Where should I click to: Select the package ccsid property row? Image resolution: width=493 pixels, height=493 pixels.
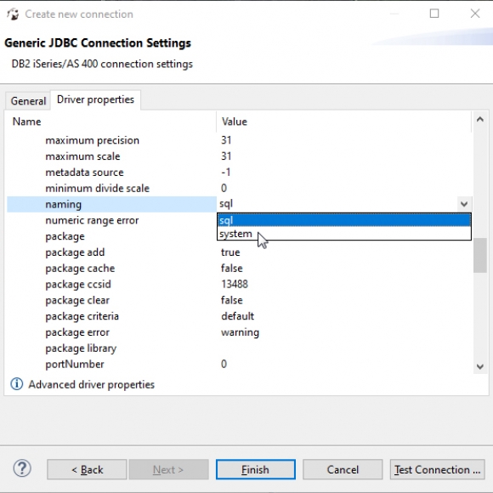(x=239, y=284)
